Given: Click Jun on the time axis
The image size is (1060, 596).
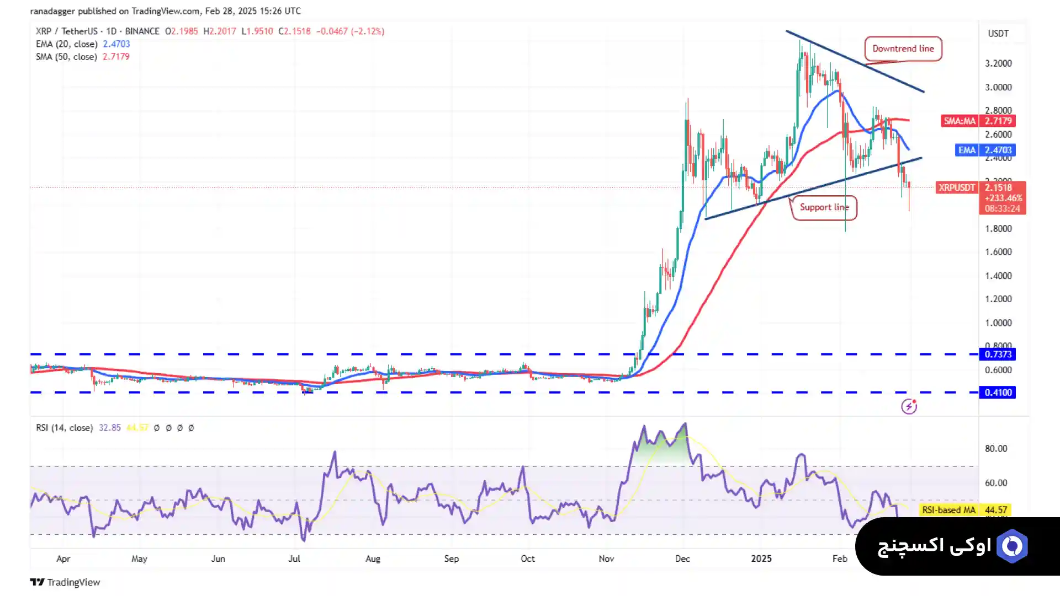Looking at the screenshot, I should tap(218, 559).
